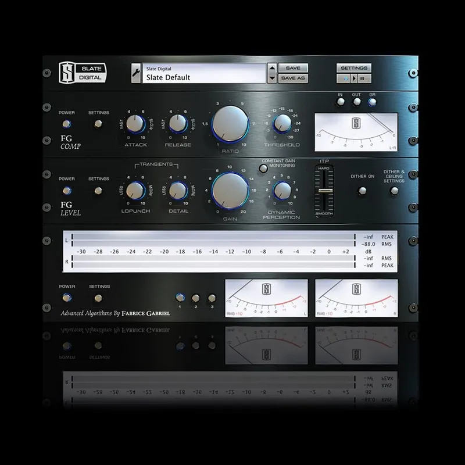Toggle the DITHER ON button

[362, 191]
